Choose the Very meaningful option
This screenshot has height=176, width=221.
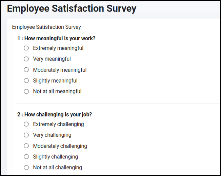(x=26, y=59)
